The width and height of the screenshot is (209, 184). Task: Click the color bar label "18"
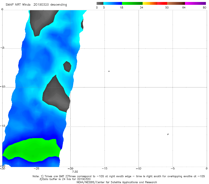coord(121,8)
